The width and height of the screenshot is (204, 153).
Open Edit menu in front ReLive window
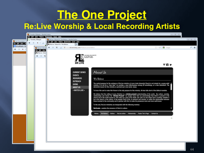point(52,42)
